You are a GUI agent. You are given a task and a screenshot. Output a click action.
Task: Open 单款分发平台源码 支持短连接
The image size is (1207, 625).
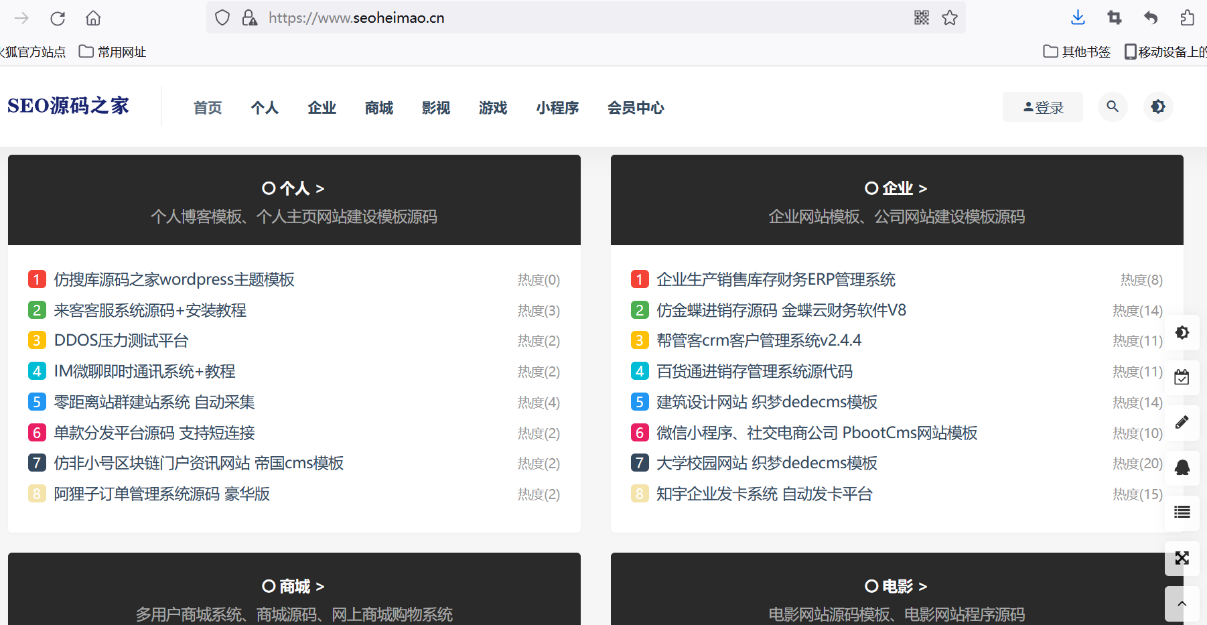(154, 433)
